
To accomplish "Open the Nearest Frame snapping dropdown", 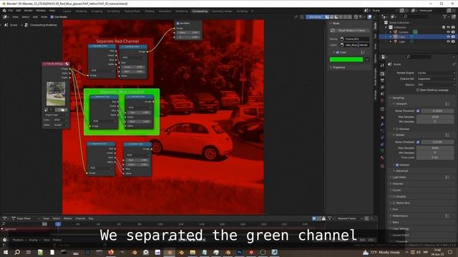I will (x=349, y=218).
